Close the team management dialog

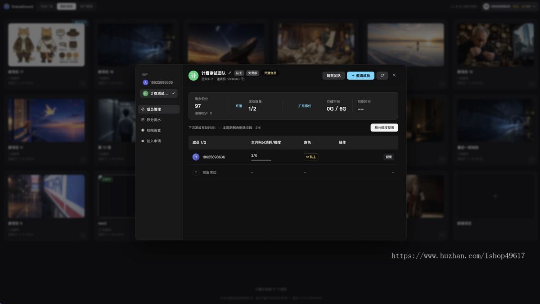394,75
